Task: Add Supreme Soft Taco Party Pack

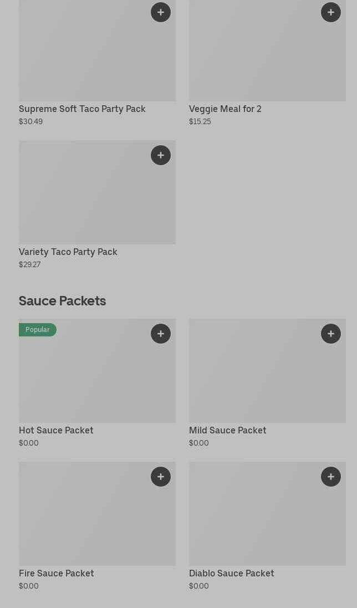Action: [x=161, y=12]
